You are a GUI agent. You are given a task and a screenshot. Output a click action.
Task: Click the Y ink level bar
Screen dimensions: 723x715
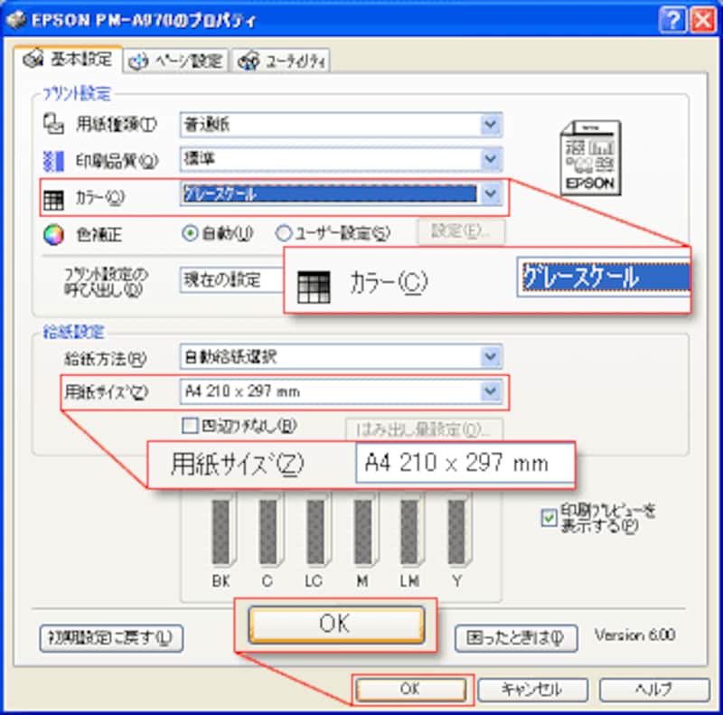pos(457,532)
